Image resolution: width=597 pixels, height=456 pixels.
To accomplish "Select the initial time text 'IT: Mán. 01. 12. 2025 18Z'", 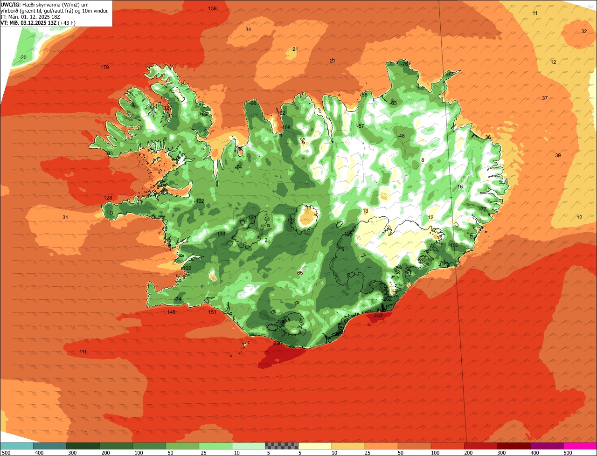I will pyautogui.click(x=31, y=16).
